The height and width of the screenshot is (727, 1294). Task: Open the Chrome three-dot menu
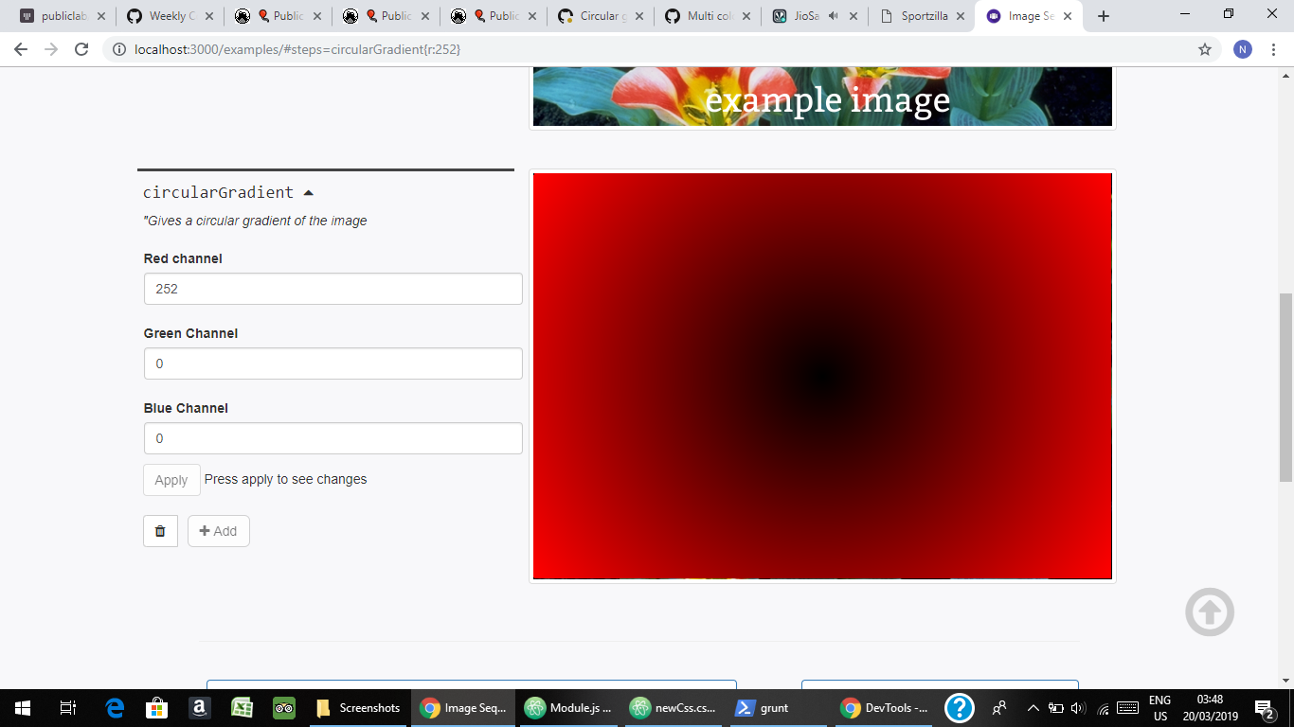click(1274, 49)
